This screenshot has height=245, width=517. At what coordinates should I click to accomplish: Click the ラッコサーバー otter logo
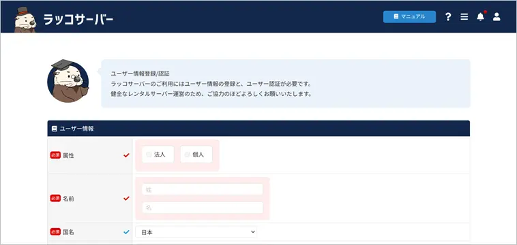[x=25, y=20]
